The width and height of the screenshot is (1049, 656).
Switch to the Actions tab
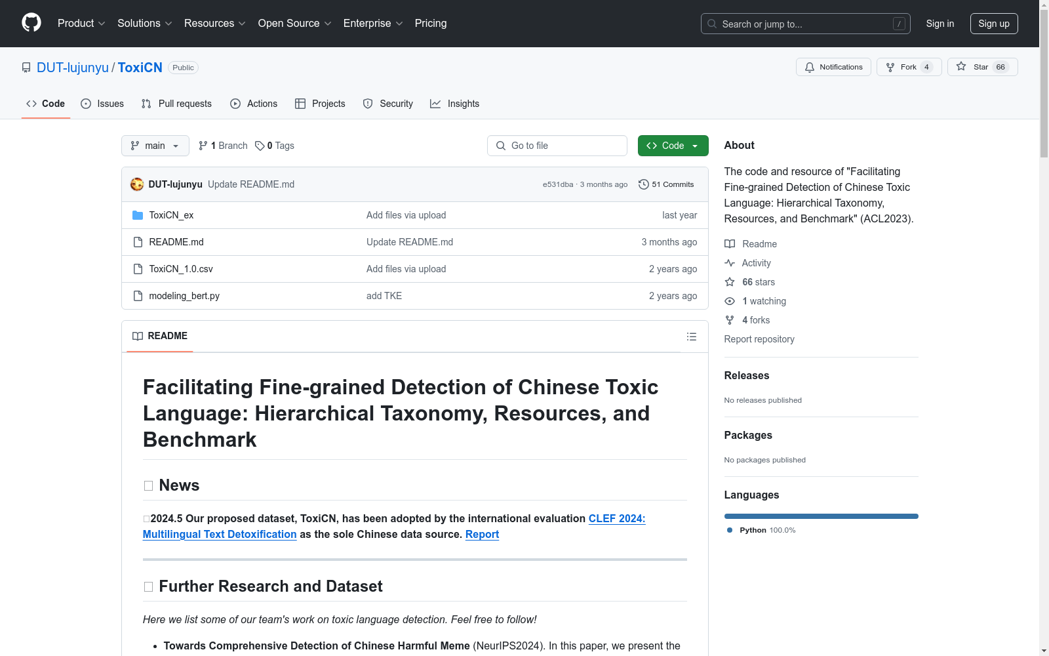[x=254, y=104]
